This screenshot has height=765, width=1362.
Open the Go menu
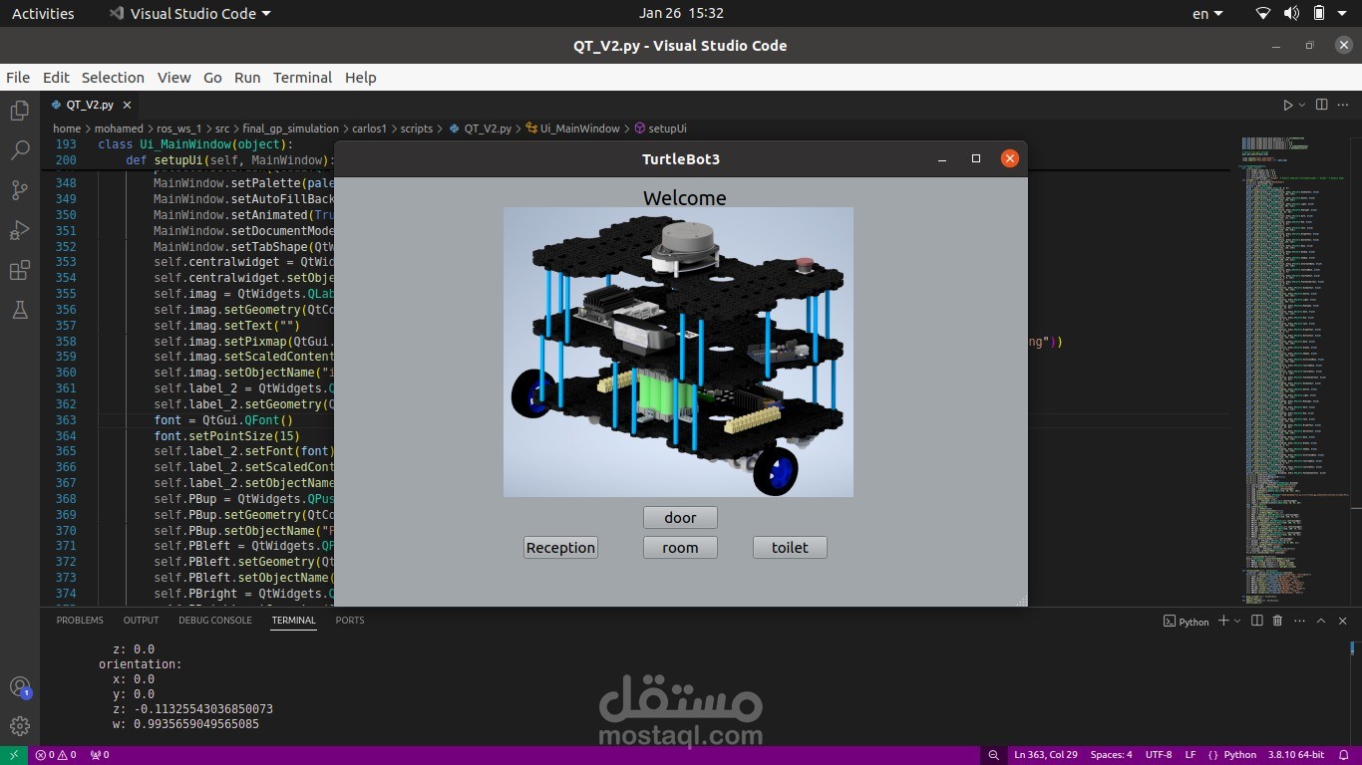[212, 78]
